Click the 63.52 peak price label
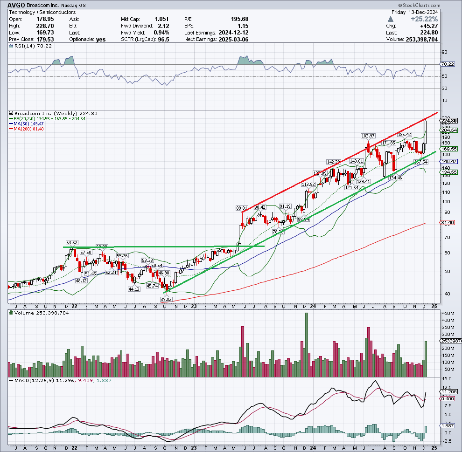The width and height of the screenshot is (462, 452). point(72,242)
